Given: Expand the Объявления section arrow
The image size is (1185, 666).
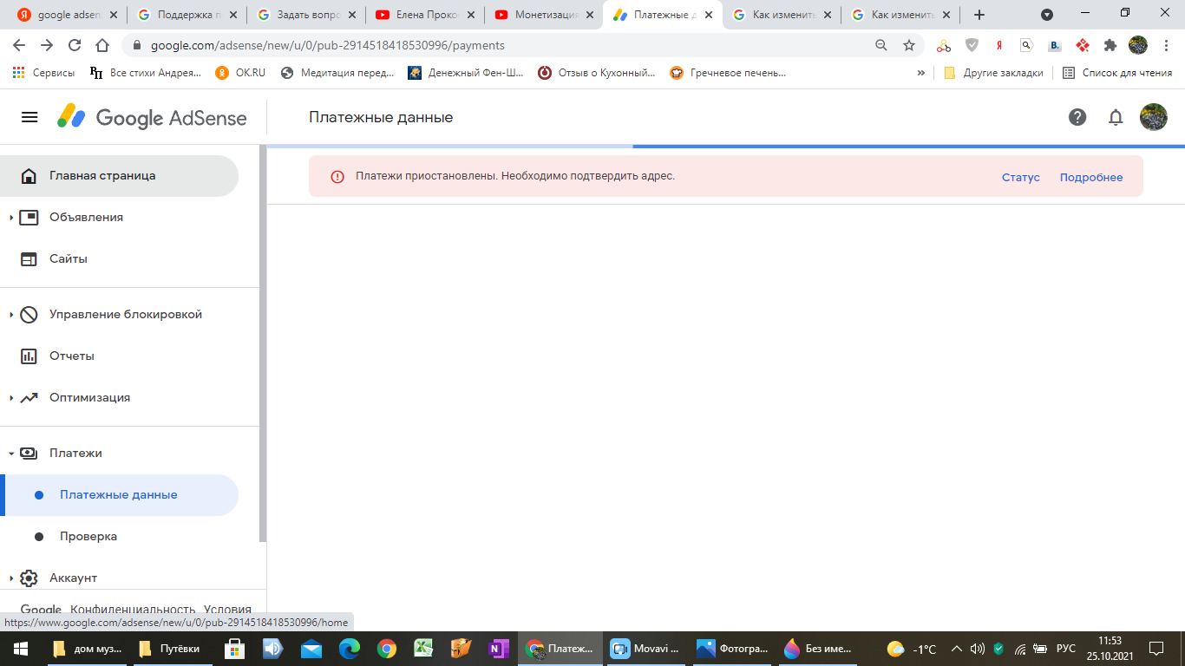Looking at the screenshot, I should 11,218.
